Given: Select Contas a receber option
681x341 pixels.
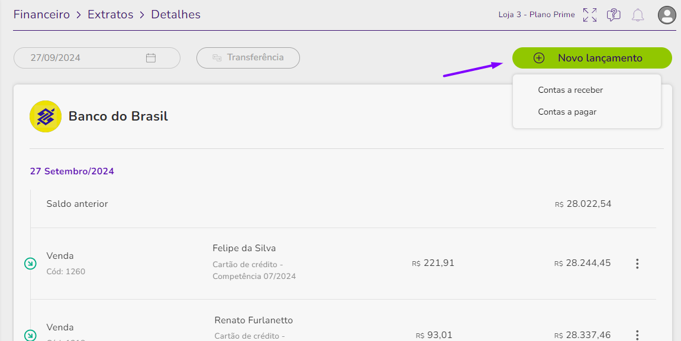Looking at the screenshot, I should pyautogui.click(x=570, y=90).
